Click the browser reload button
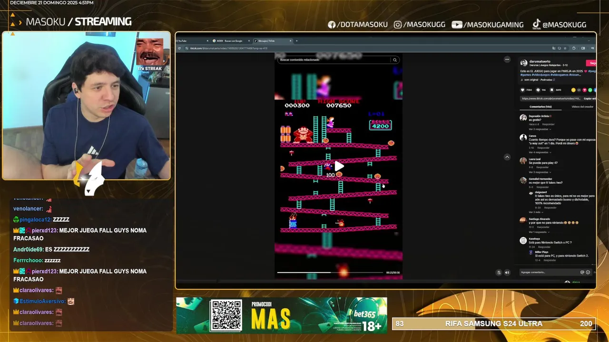 click(179, 48)
